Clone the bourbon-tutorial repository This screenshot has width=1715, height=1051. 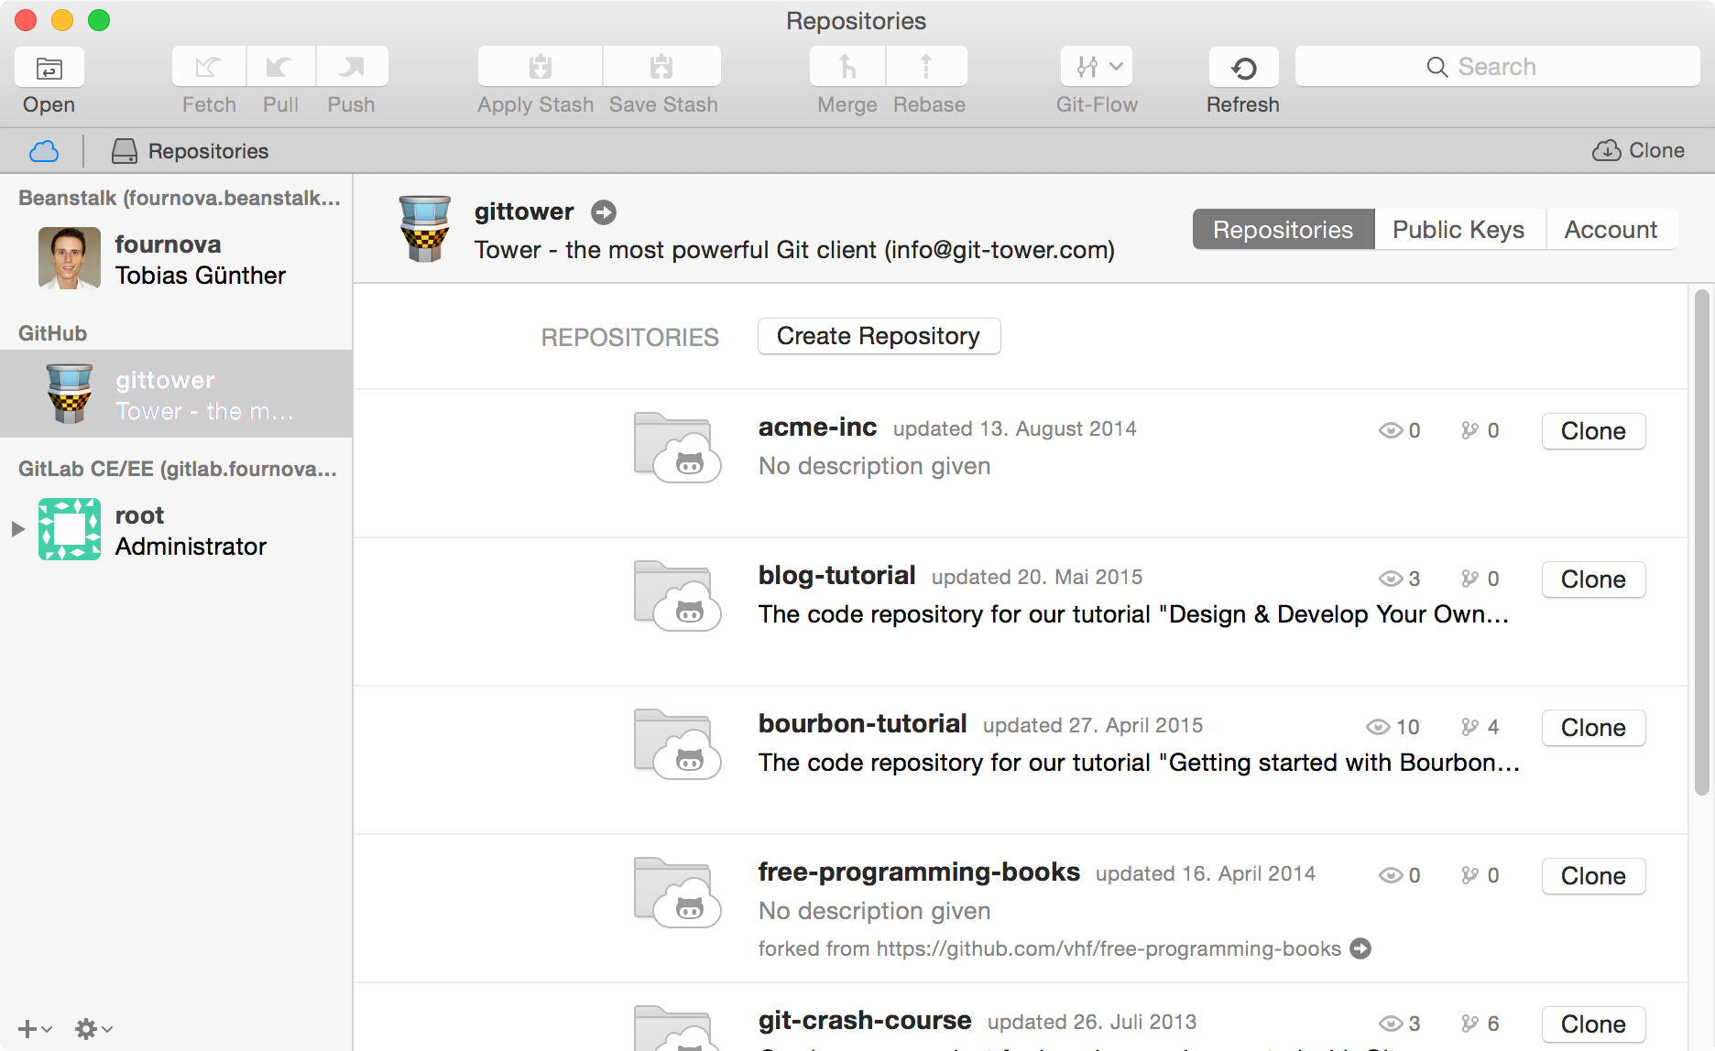[x=1593, y=728]
